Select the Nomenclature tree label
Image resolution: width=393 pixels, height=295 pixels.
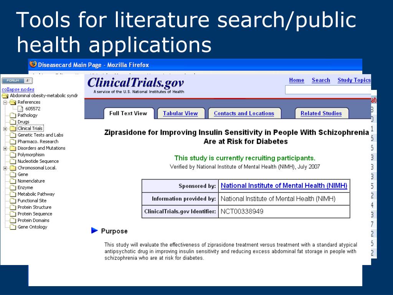(x=31, y=181)
